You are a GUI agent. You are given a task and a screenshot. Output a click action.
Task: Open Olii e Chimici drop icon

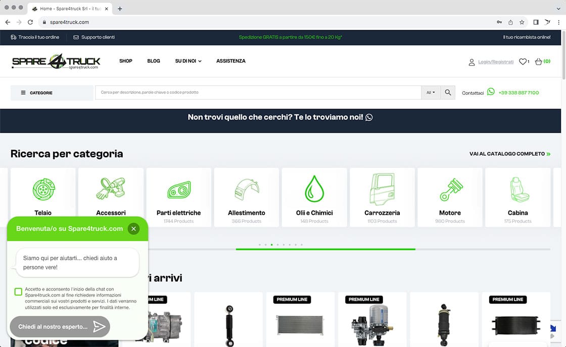[x=314, y=189]
